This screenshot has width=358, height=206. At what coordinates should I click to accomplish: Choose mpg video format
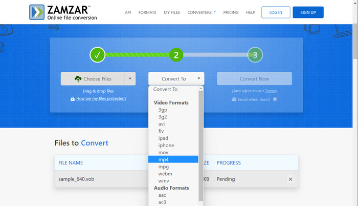click(x=164, y=167)
